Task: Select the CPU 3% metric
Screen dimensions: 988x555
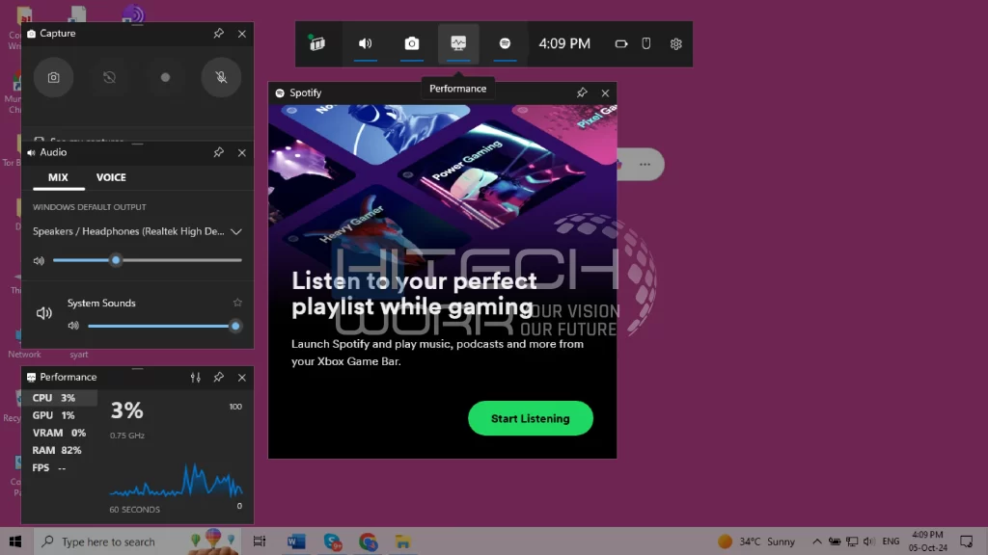Action: point(59,398)
